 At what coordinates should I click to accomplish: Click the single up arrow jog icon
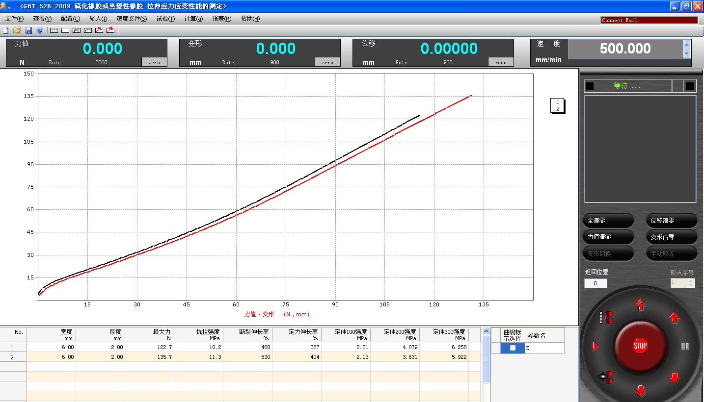[675, 318]
